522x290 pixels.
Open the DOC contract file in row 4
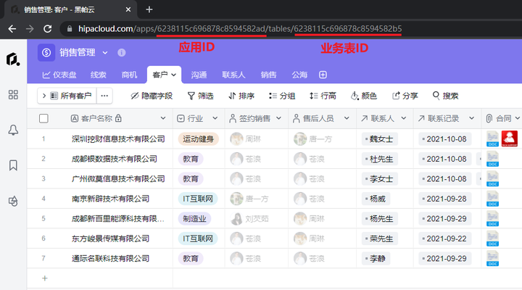pos(493,199)
